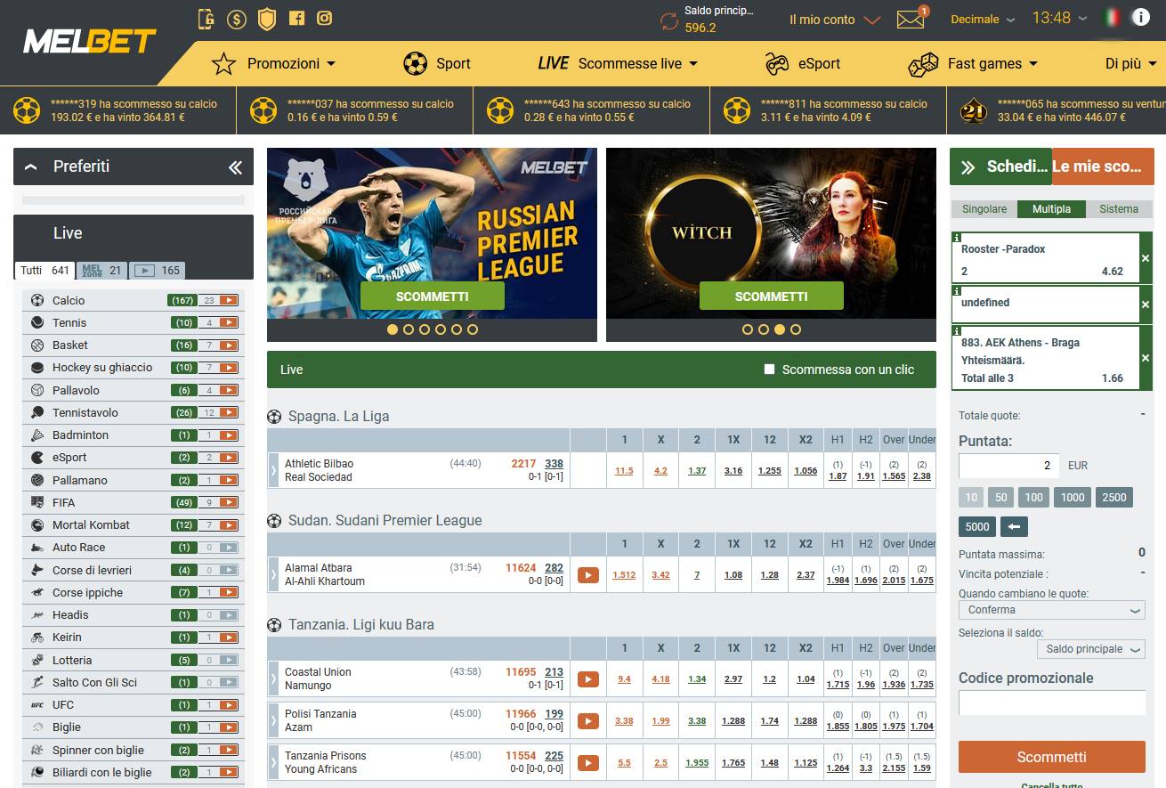Watch live stream for Coastal Union match
The width and height of the screenshot is (1166, 788).
click(x=587, y=678)
